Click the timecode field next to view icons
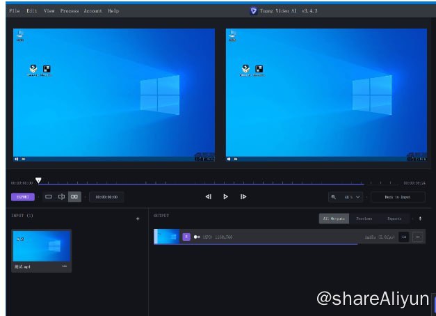Image resolution: width=436 pixels, height=316 pixels. [x=106, y=197]
